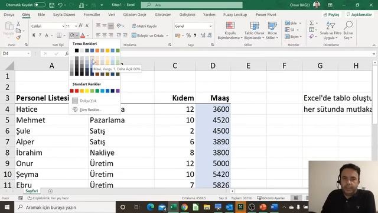Image resolution: width=378 pixels, height=213 pixels.
Task: Click the Cut scissors icon
Action: pyautogui.click(x=18, y=24)
